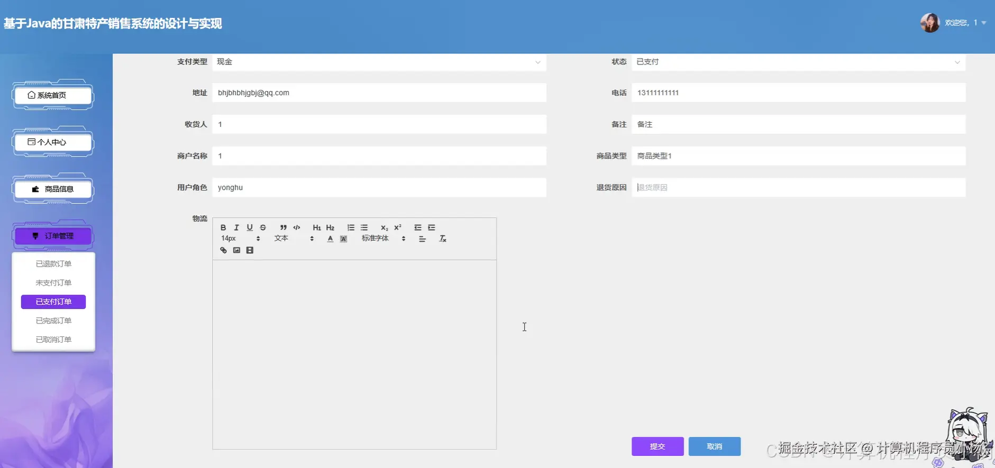
Task: Focus the 商户名称 input field
Action: [x=379, y=156]
